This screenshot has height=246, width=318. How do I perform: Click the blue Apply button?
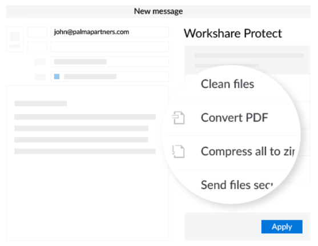click(x=281, y=227)
